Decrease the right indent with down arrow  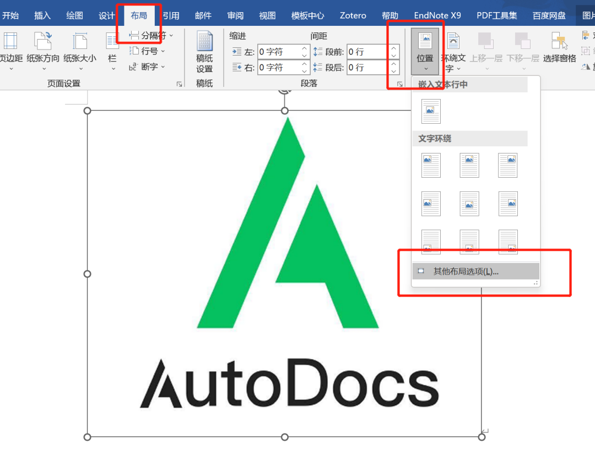pos(304,71)
